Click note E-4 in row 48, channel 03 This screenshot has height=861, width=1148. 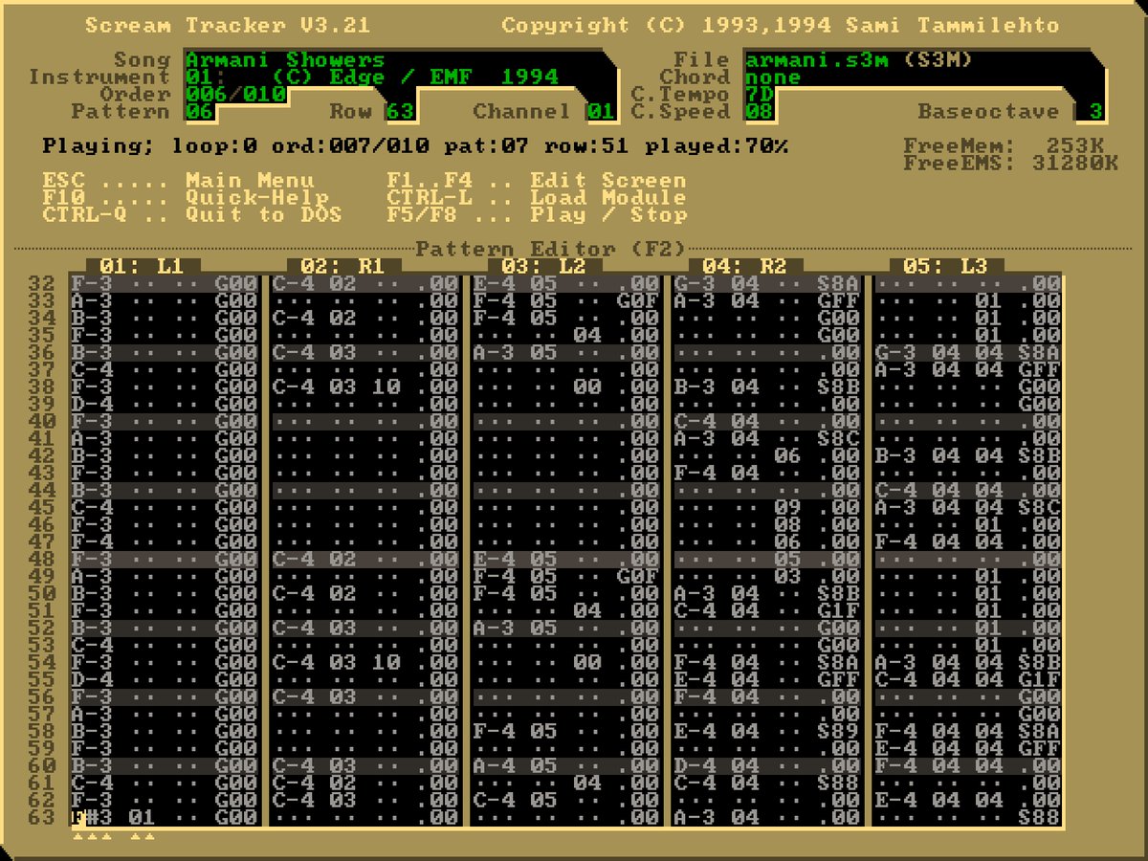click(x=494, y=559)
